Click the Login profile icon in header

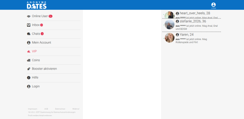click(x=213, y=5)
